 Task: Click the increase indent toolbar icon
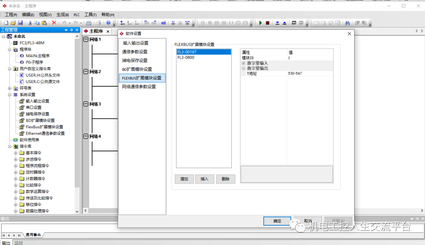[357, 23]
